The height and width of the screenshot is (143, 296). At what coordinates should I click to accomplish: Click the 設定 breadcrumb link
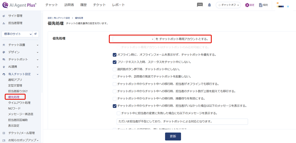tap(50, 18)
